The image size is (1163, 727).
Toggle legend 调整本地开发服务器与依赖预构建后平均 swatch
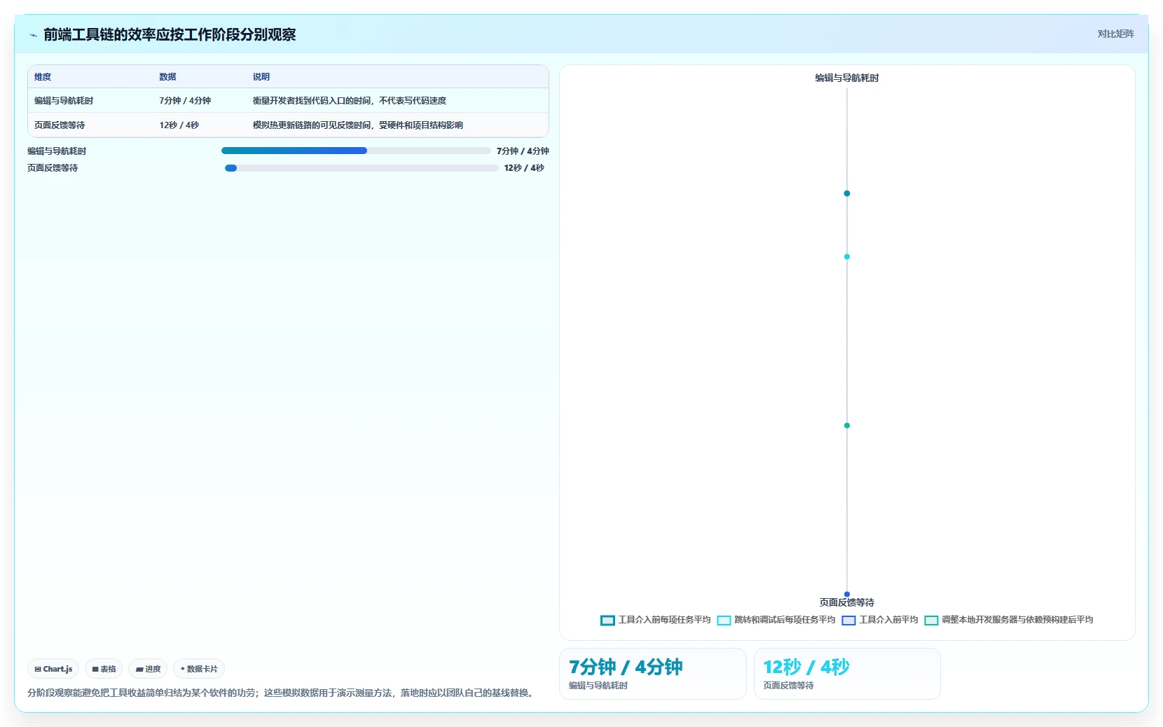931,621
